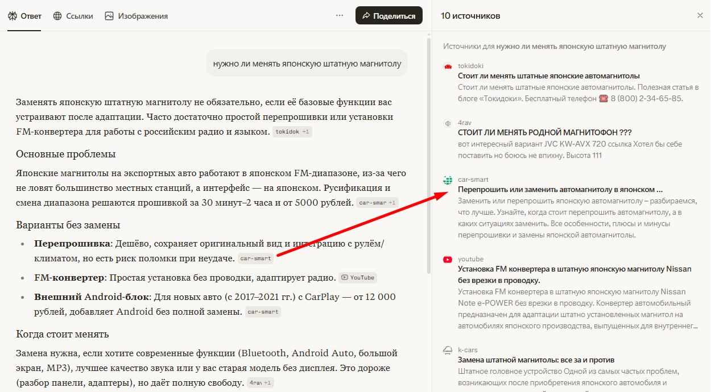Select the query bubble нужно ли менять японскую штатную магнитолу

(307, 63)
